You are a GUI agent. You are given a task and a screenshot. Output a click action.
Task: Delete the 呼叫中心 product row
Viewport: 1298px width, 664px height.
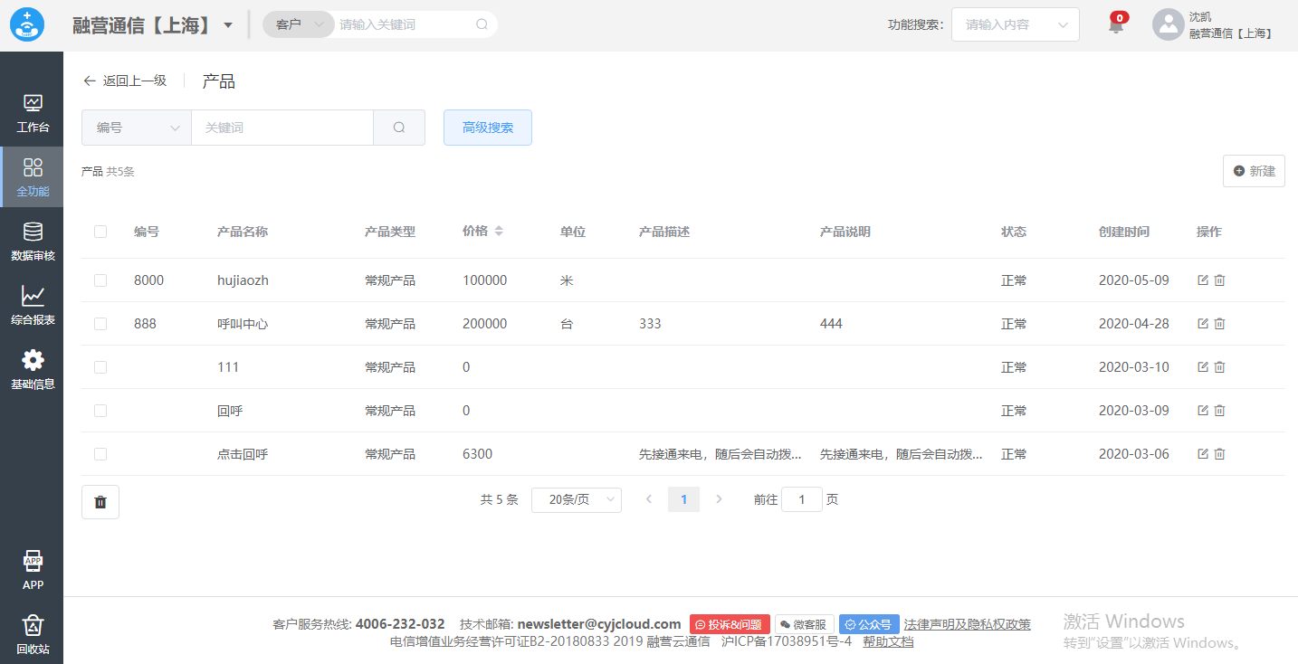[x=1219, y=324]
